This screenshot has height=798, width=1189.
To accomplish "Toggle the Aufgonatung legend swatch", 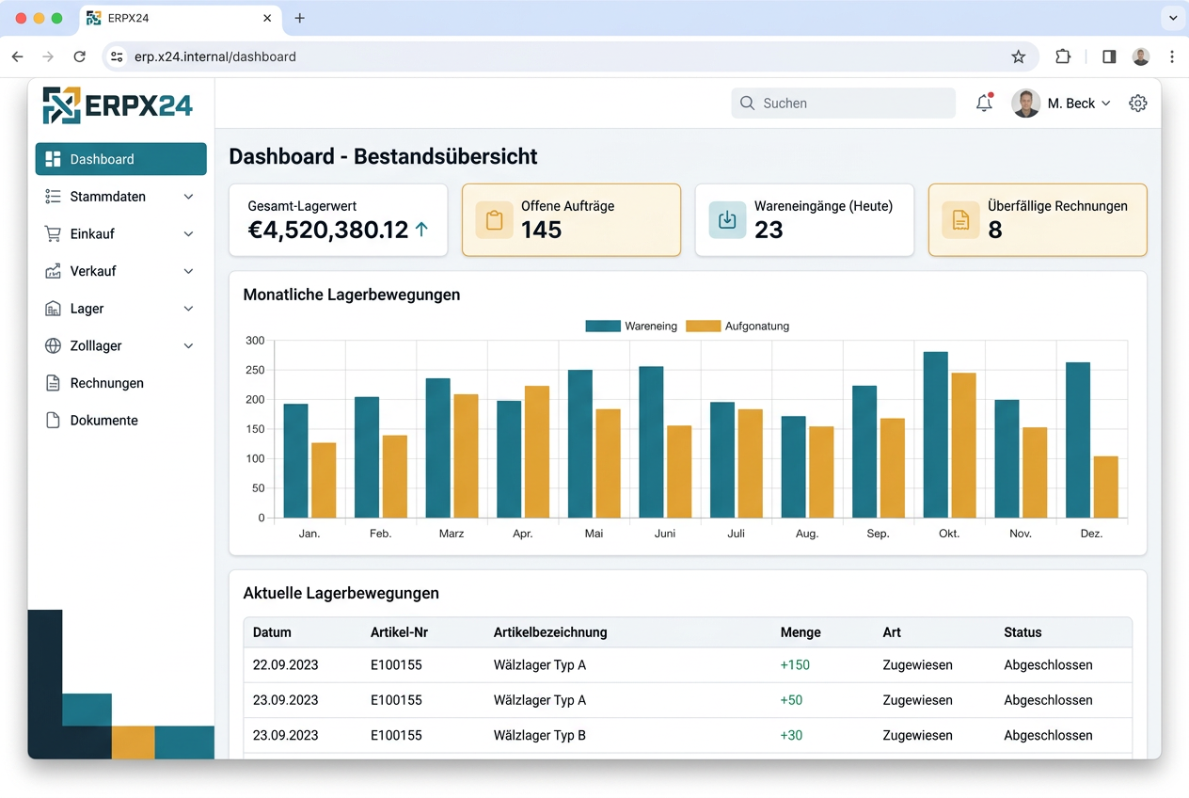I will (703, 327).
